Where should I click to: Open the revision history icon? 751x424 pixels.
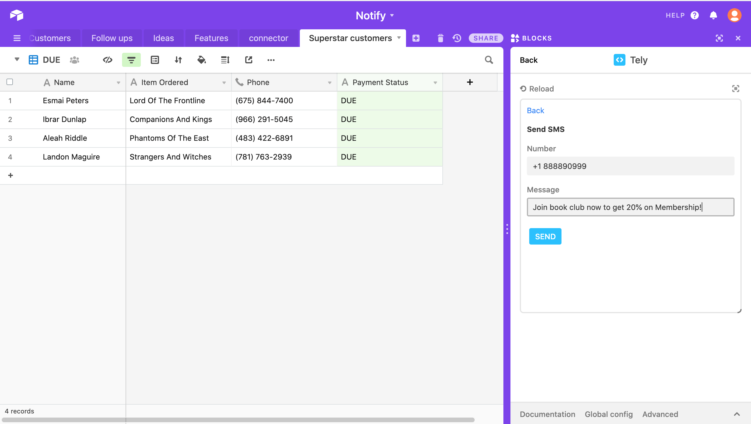click(457, 38)
